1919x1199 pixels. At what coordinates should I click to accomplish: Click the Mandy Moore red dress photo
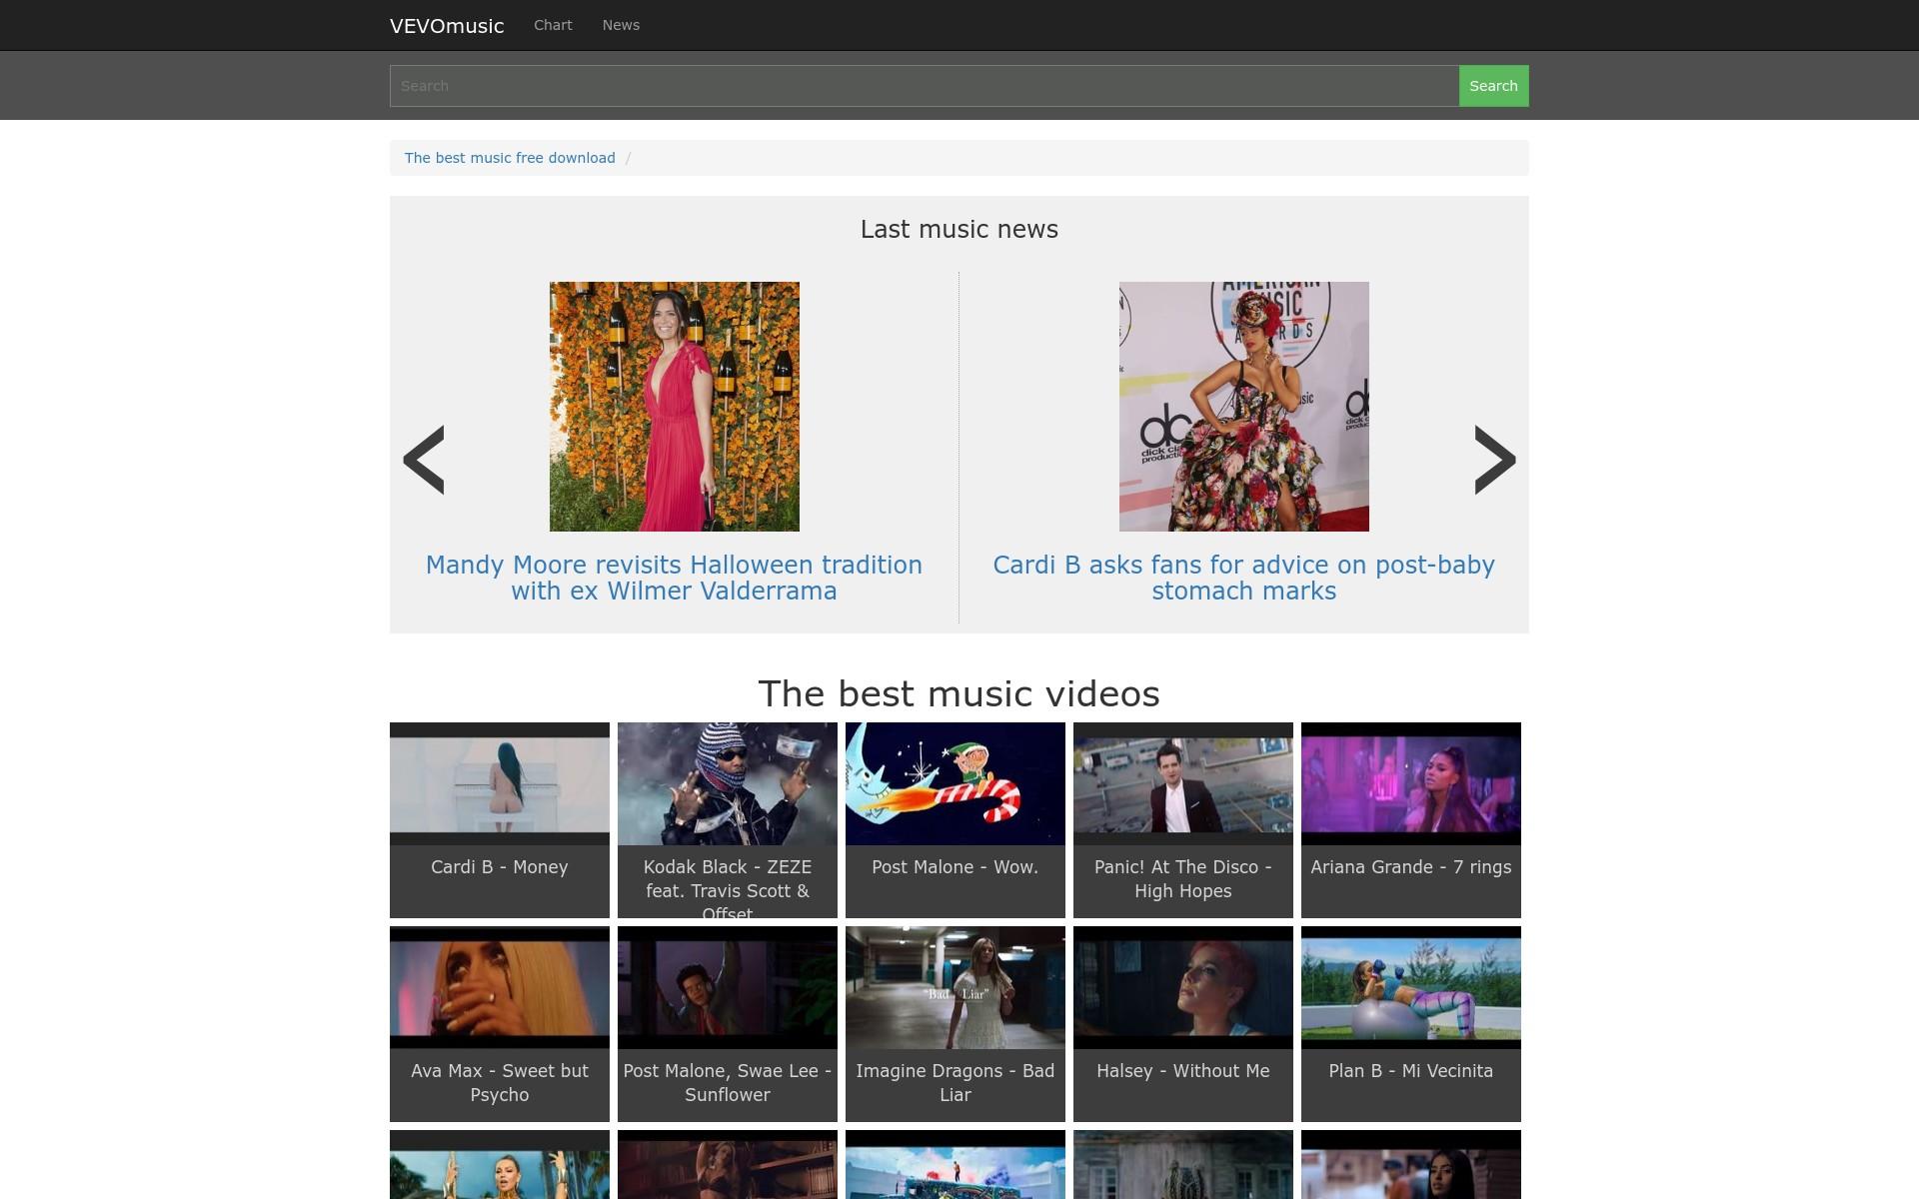coord(675,407)
